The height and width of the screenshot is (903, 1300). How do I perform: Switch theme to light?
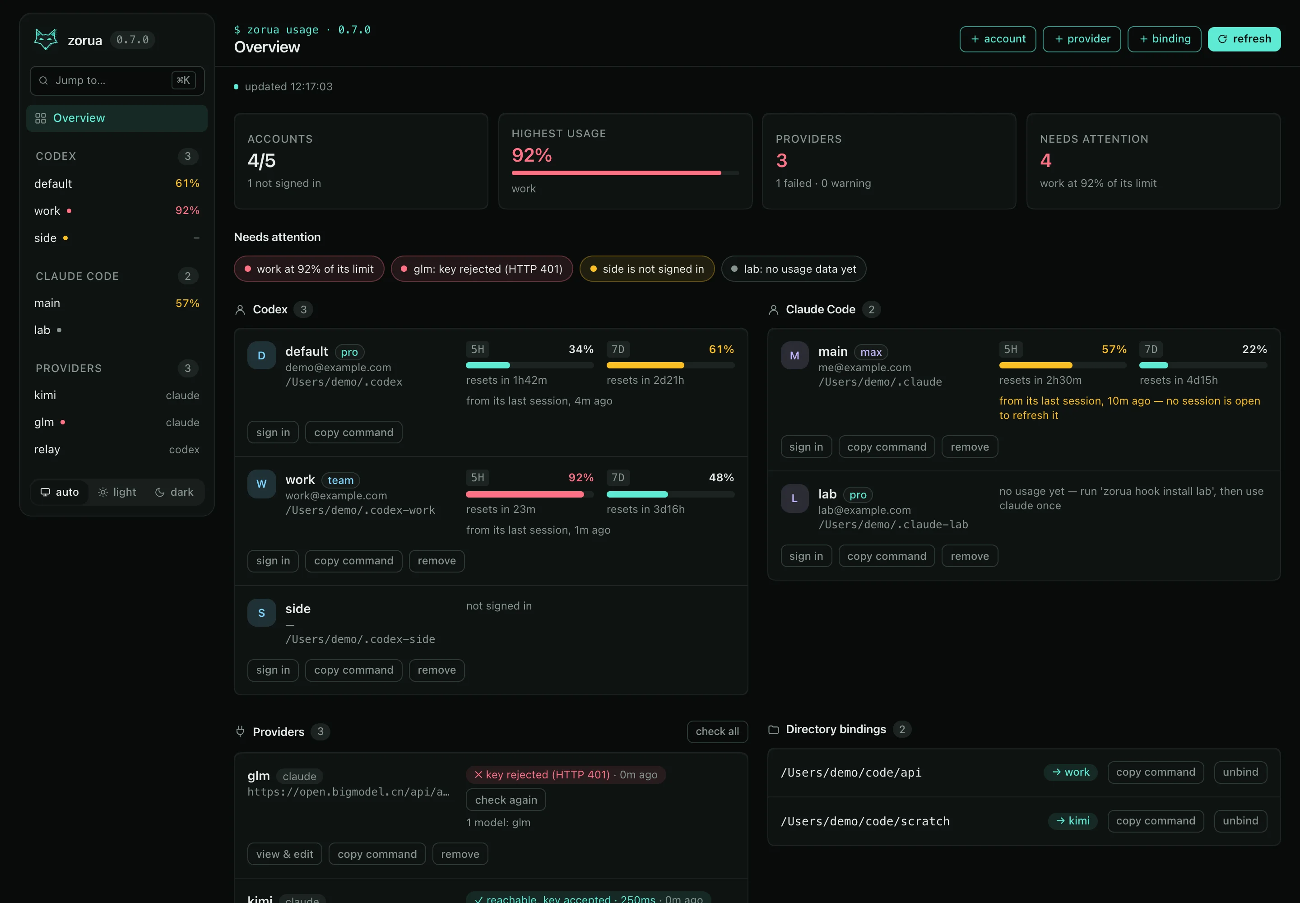click(117, 492)
